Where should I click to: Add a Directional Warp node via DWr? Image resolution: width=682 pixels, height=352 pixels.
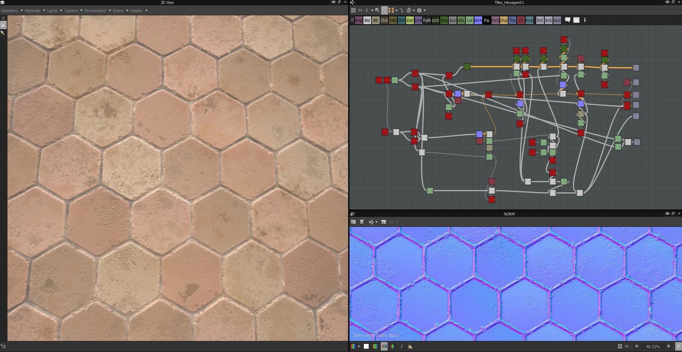[x=401, y=20]
